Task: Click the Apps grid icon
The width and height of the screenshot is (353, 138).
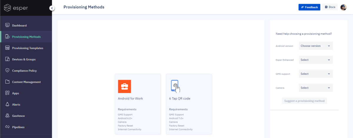Action: point(7,93)
